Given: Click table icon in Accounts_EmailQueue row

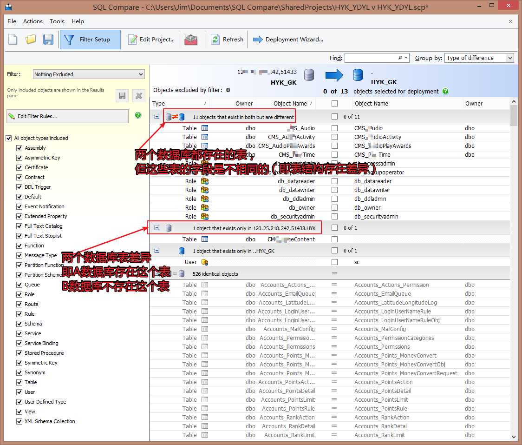Looking at the screenshot, I should [205, 293].
